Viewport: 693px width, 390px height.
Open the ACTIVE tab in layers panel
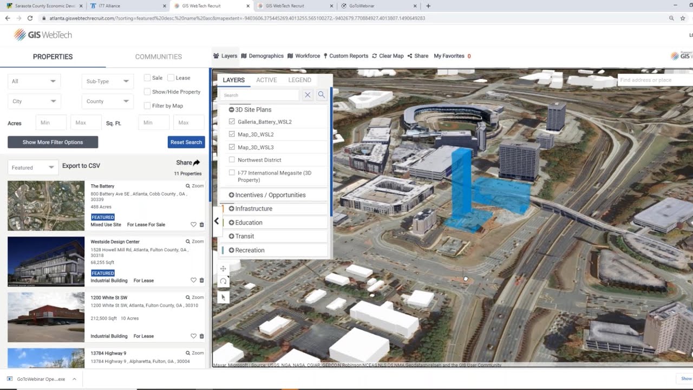tap(266, 80)
